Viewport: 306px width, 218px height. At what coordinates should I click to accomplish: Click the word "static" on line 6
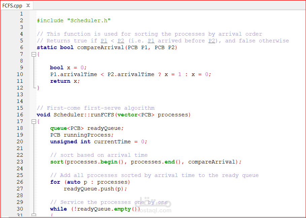point(47,47)
